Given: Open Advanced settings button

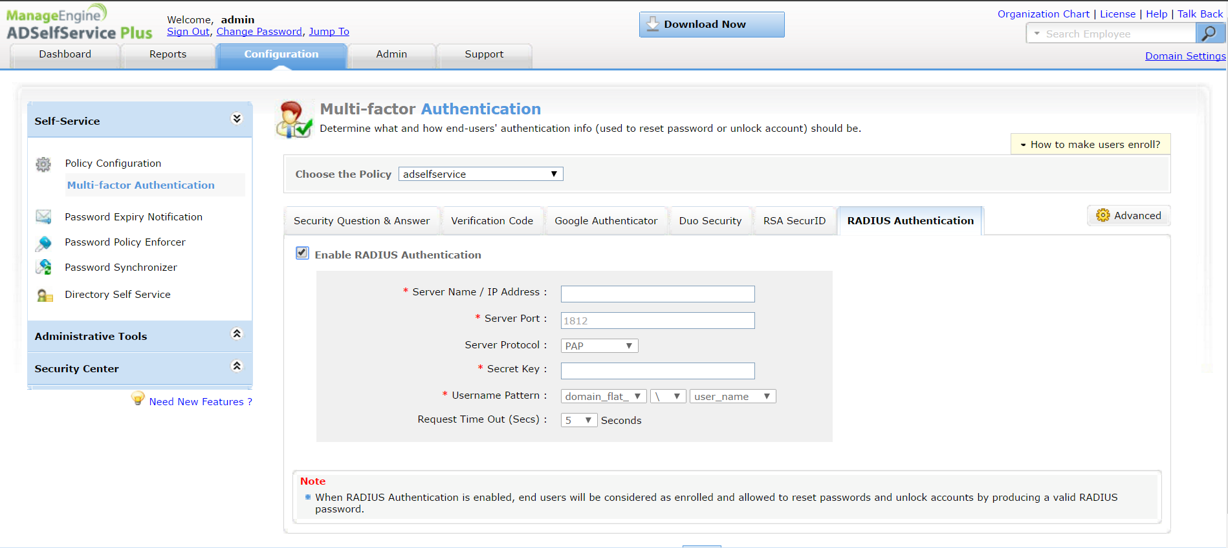Looking at the screenshot, I should pos(1129,215).
